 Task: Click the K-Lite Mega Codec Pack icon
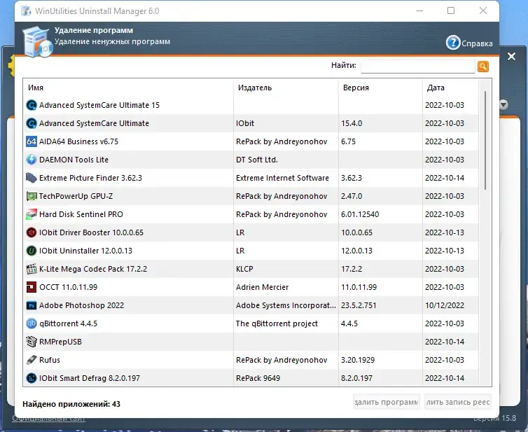coord(32,269)
